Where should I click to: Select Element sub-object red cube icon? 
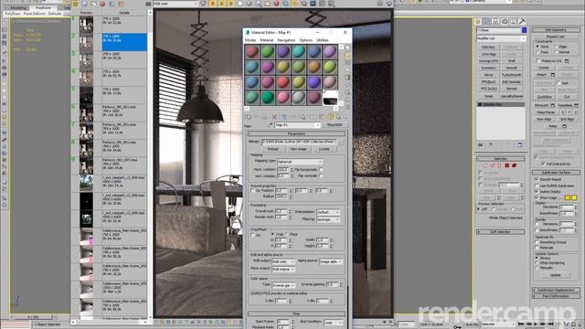(x=514, y=165)
